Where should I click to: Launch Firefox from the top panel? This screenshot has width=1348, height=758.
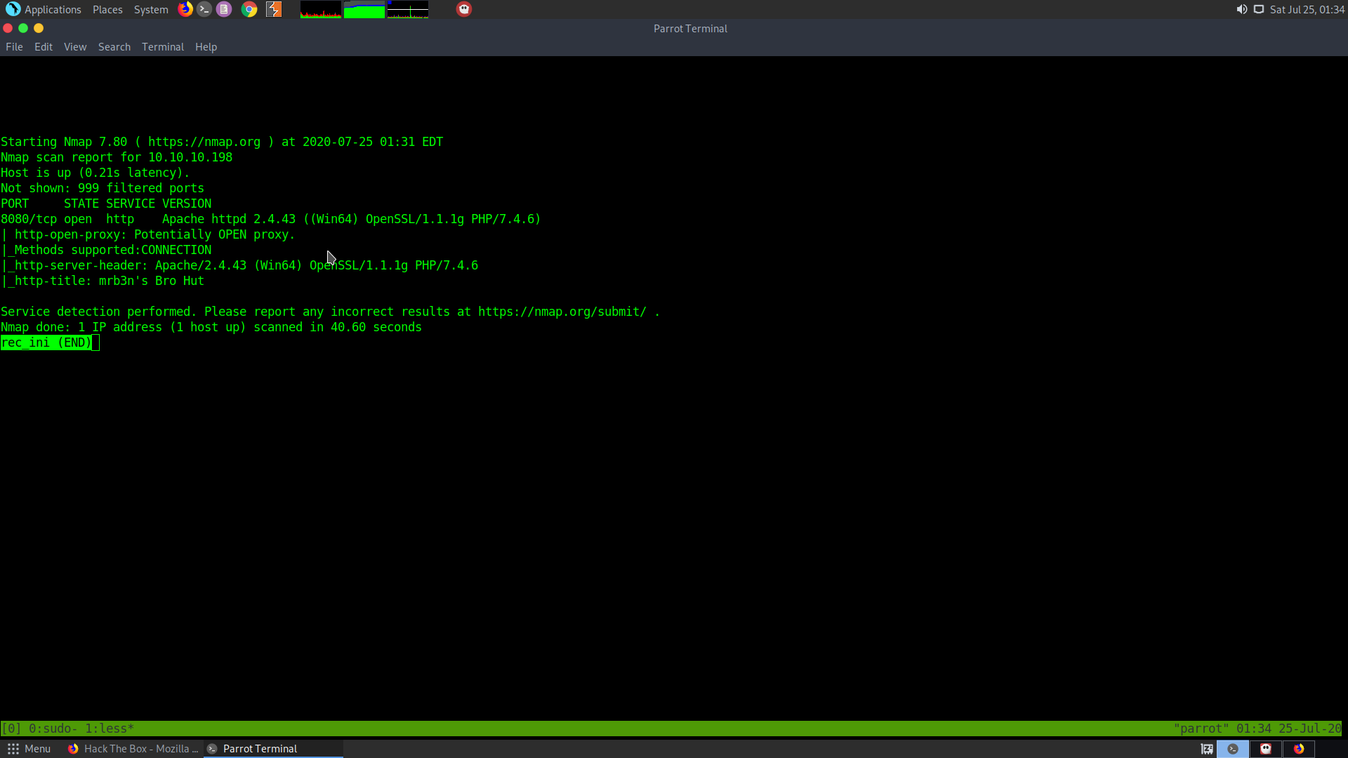point(185,9)
